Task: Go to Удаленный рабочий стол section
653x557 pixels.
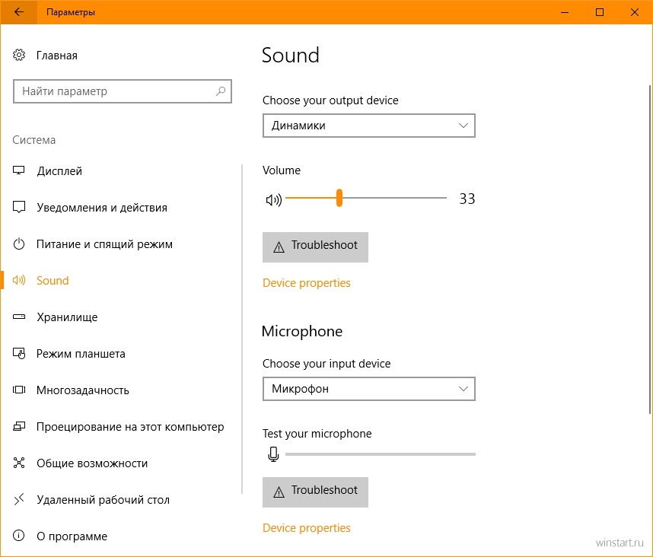Action: click(x=91, y=500)
